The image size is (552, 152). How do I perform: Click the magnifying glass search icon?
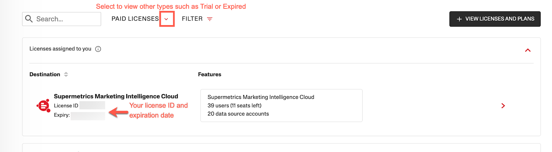[29, 19]
